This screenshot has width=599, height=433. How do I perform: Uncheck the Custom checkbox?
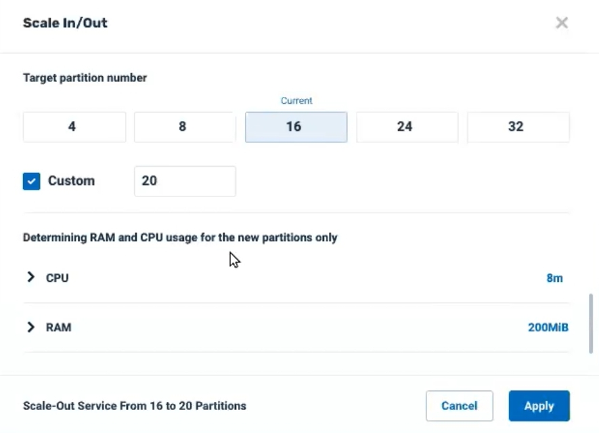[31, 181]
